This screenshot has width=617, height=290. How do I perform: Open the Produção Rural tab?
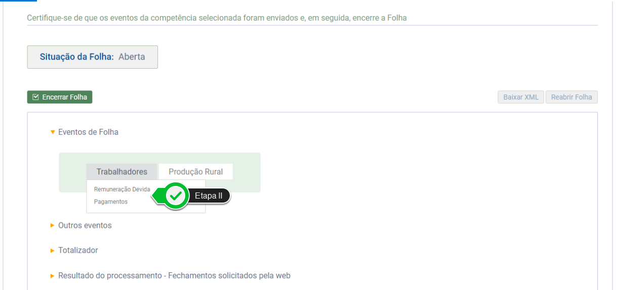[x=195, y=172]
